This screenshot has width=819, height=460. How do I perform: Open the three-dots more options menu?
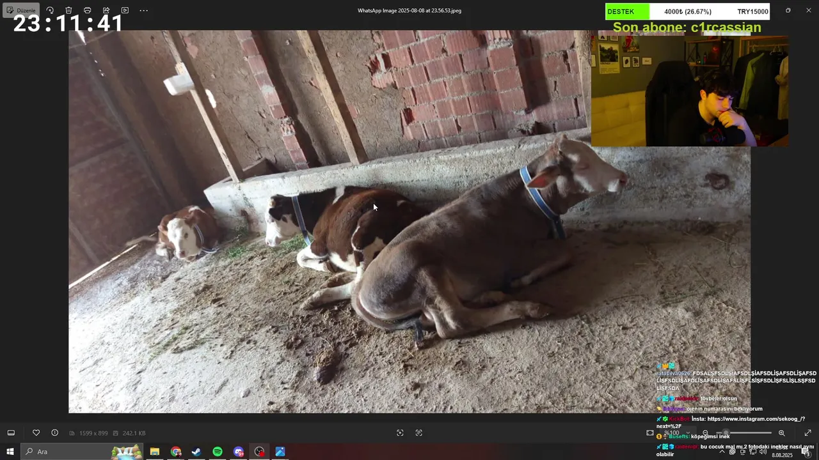(x=143, y=10)
